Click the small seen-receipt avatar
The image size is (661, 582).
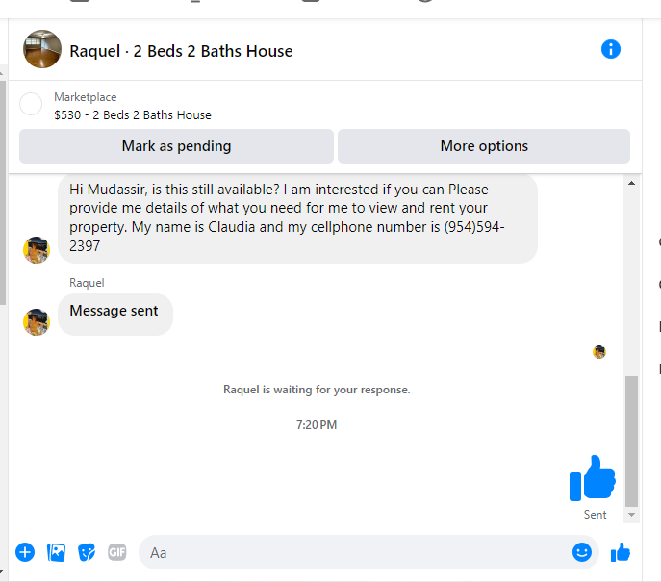click(x=599, y=351)
